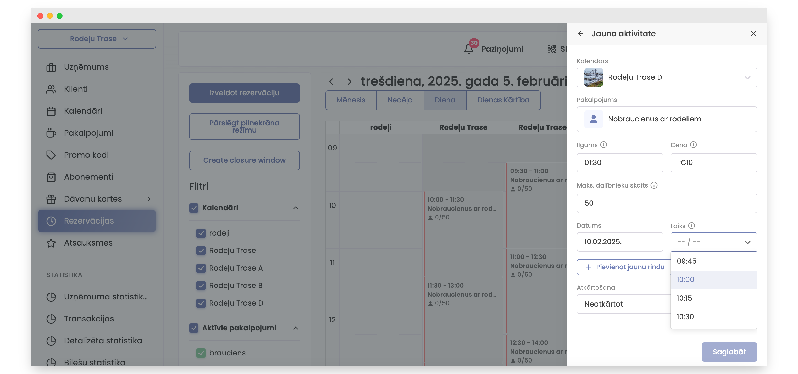798x374 pixels.
Task: Disable the brauciens service checkbox
Action: [201, 353]
